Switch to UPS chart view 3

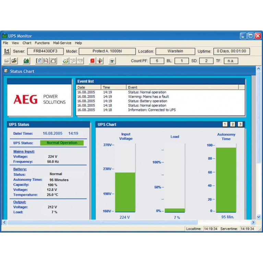240,124
